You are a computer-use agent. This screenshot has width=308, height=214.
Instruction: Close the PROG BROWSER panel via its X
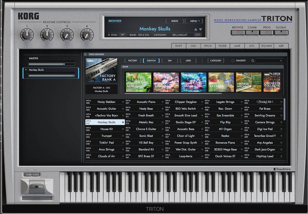pyautogui.click(x=85, y=54)
